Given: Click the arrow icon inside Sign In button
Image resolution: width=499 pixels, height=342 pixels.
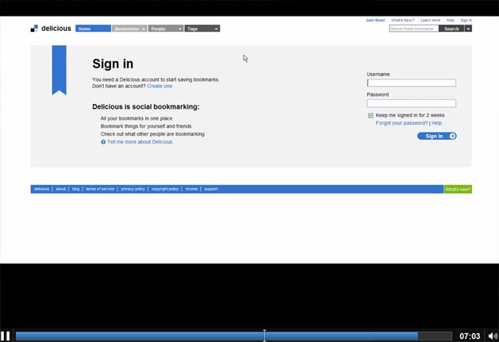Looking at the screenshot, I should coord(452,136).
